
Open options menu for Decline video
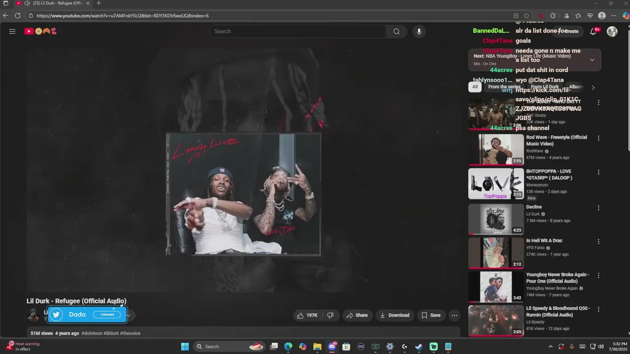pos(598,208)
